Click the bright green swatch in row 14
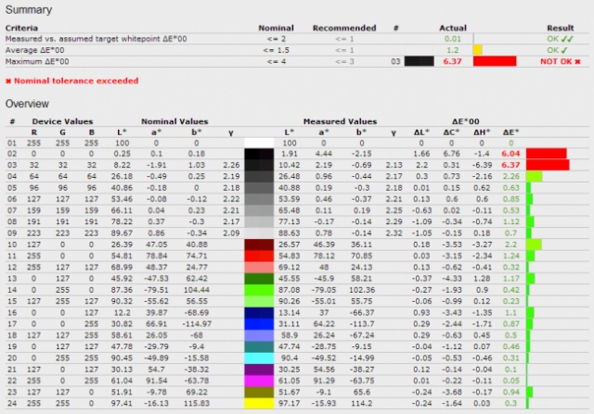The height and width of the screenshot is (414, 594). pos(264,289)
